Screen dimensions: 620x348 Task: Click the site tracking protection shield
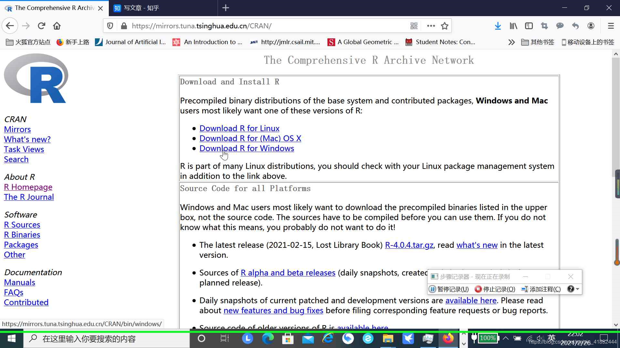(x=110, y=26)
